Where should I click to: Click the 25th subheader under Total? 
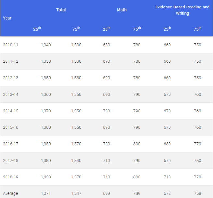click(x=37, y=29)
